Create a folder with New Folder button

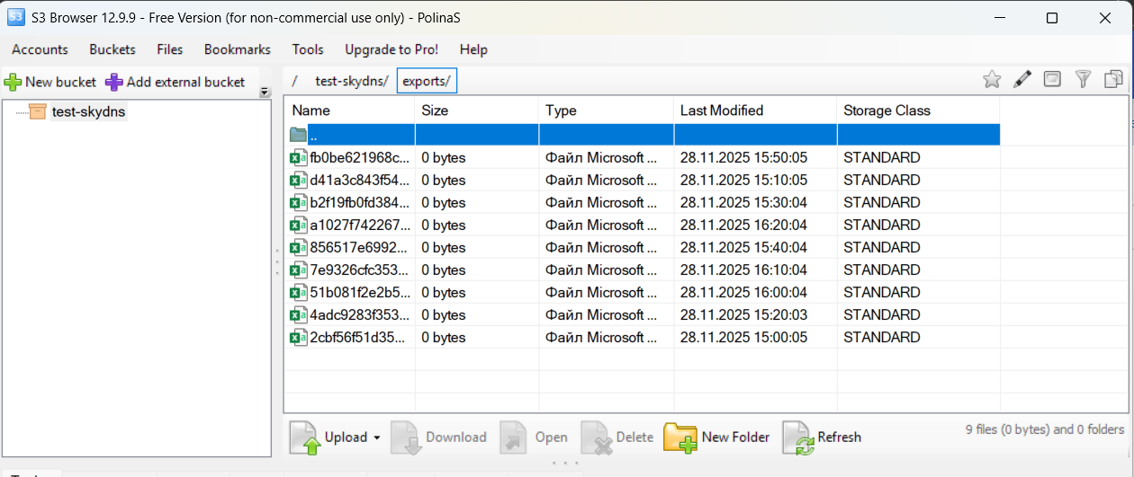coord(717,437)
